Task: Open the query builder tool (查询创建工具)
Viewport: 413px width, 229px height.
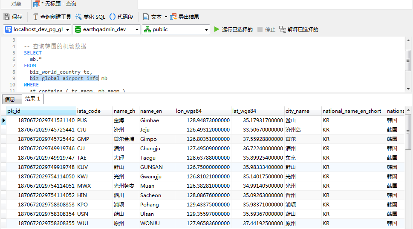Action: coord(52,17)
